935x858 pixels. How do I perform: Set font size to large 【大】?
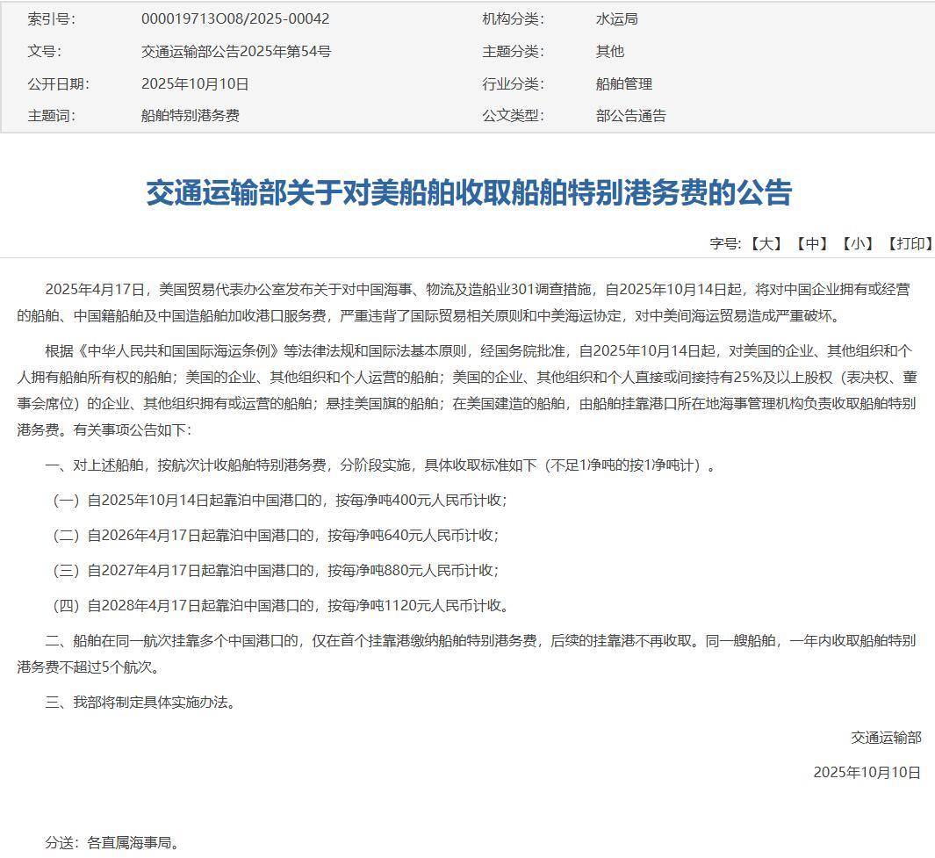coord(766,243)
